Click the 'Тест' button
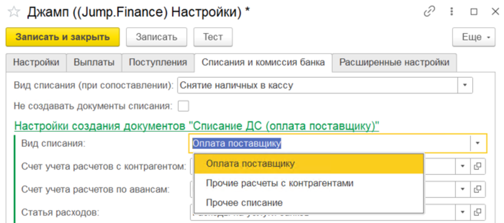 point(212,37)
